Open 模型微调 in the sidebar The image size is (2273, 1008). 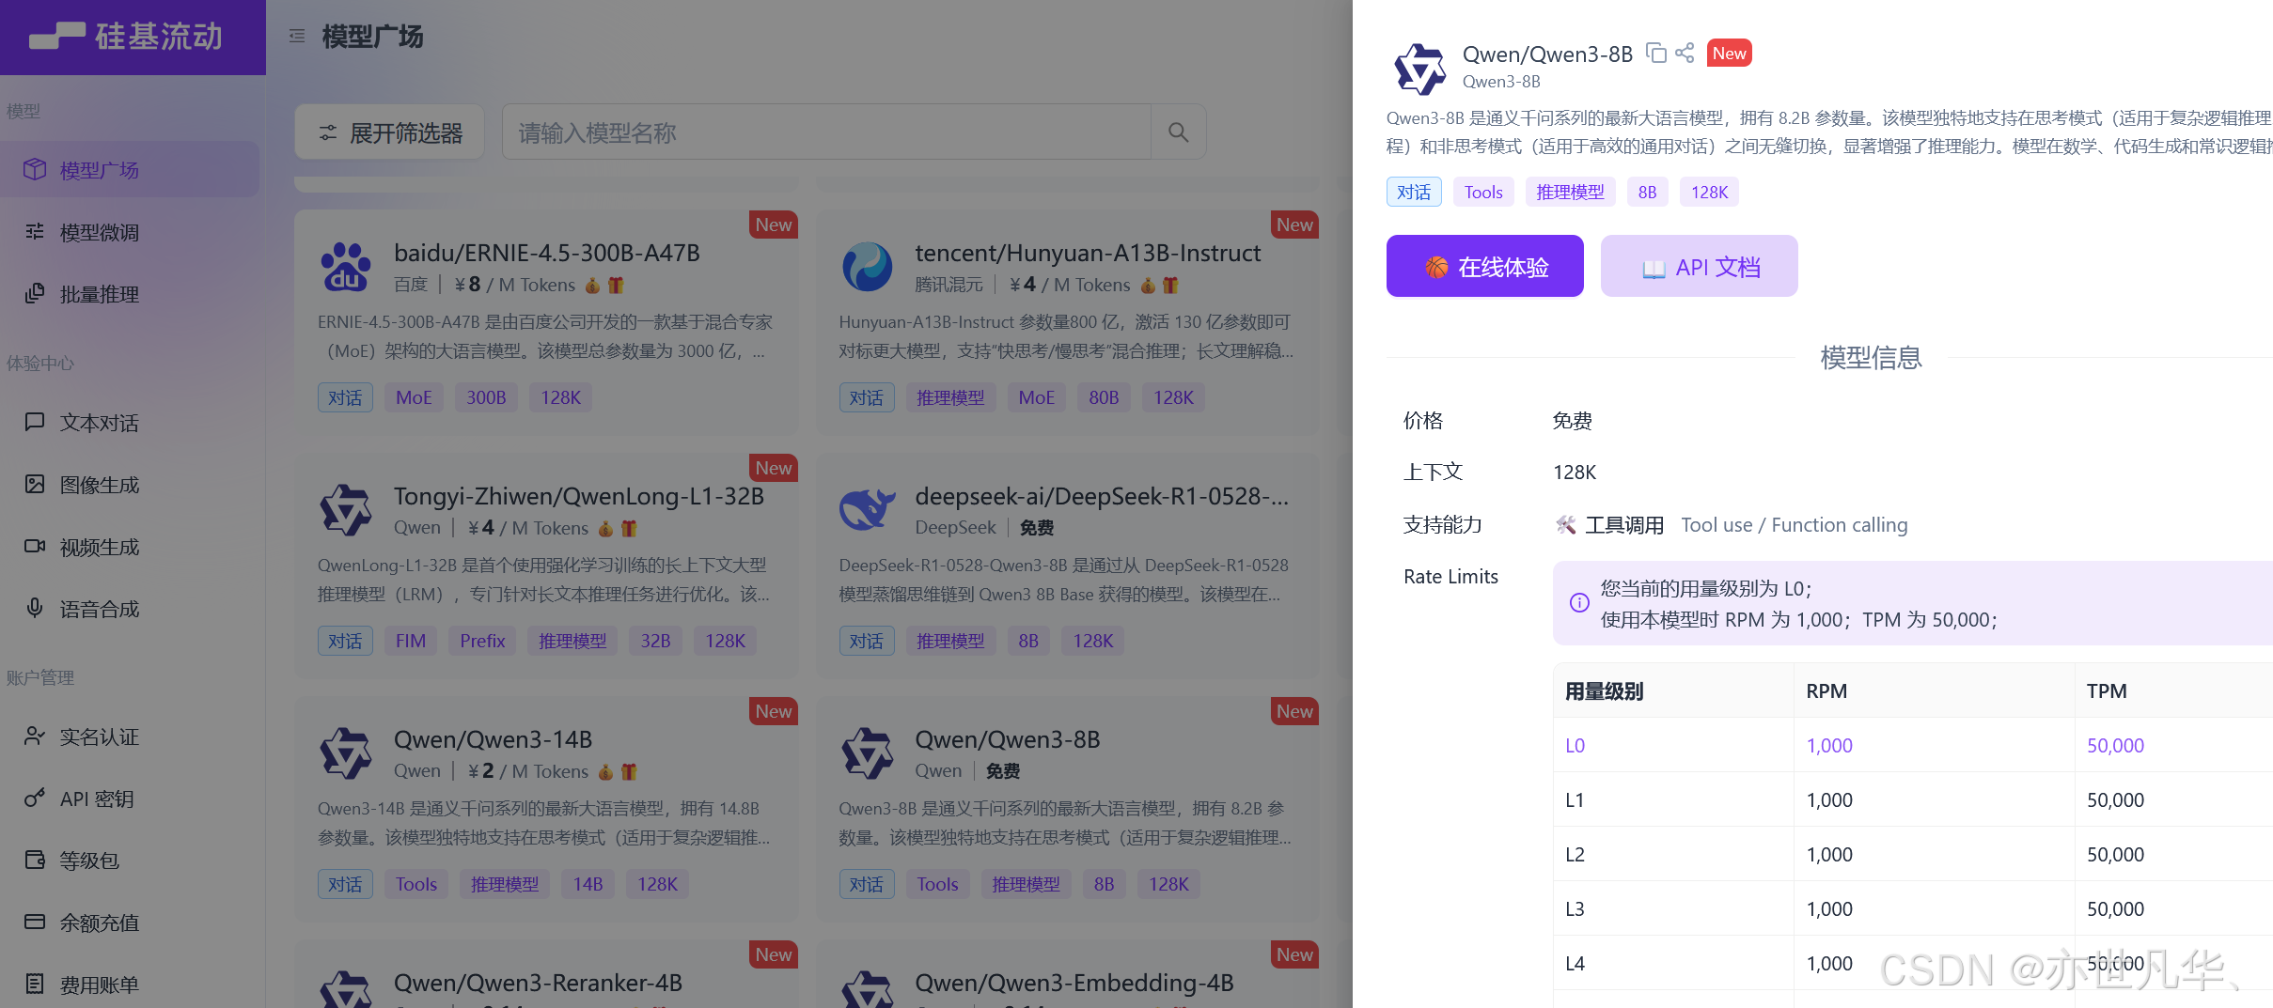(x=130, y=231)
